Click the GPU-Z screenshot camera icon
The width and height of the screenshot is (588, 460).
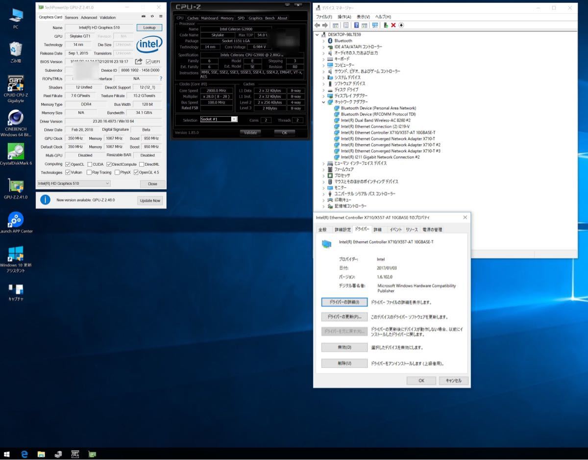[x=144, y=16]
